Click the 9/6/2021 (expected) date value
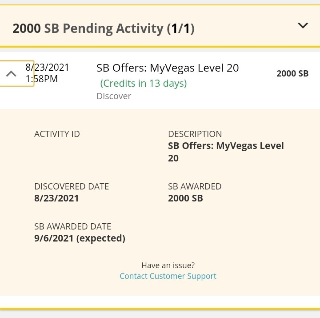 [x=80, y=238]
